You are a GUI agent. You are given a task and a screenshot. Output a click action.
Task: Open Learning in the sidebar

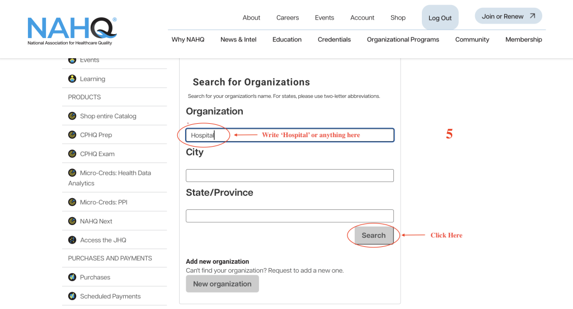coord(92,79)
